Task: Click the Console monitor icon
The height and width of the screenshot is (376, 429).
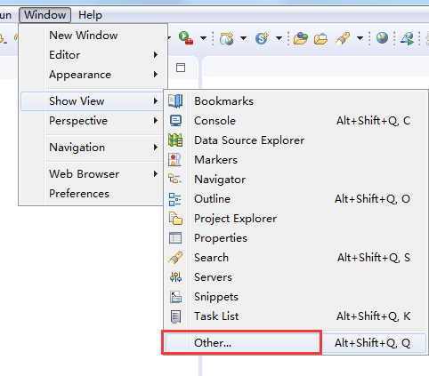Action: (x=175, y=121)
